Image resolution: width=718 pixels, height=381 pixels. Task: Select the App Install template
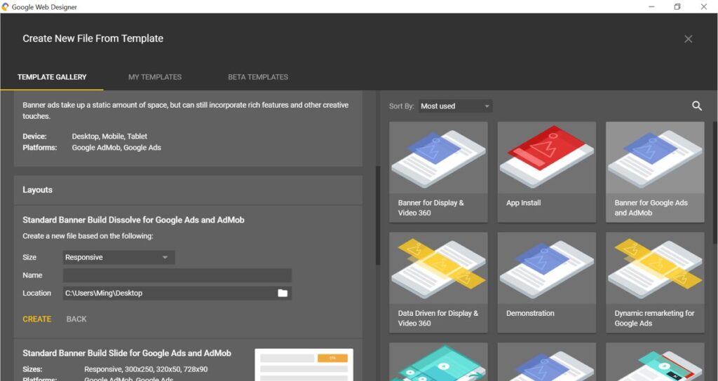[x=547, y=172]
